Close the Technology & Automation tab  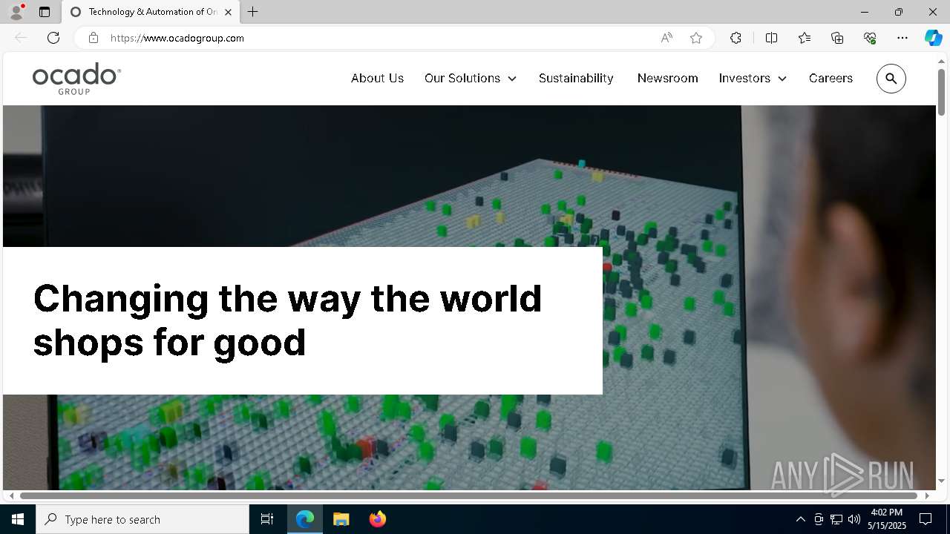point(228,12)
